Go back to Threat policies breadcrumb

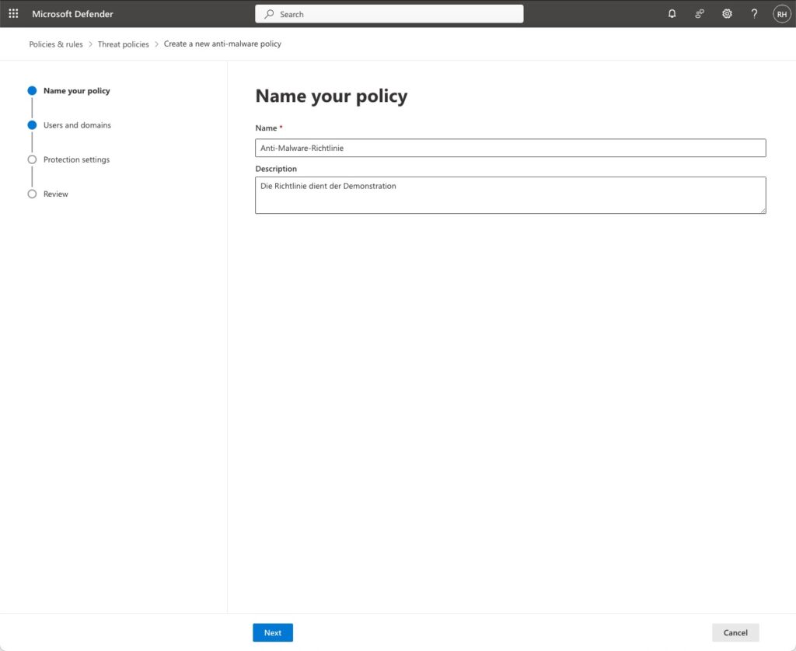click(123, 44)
